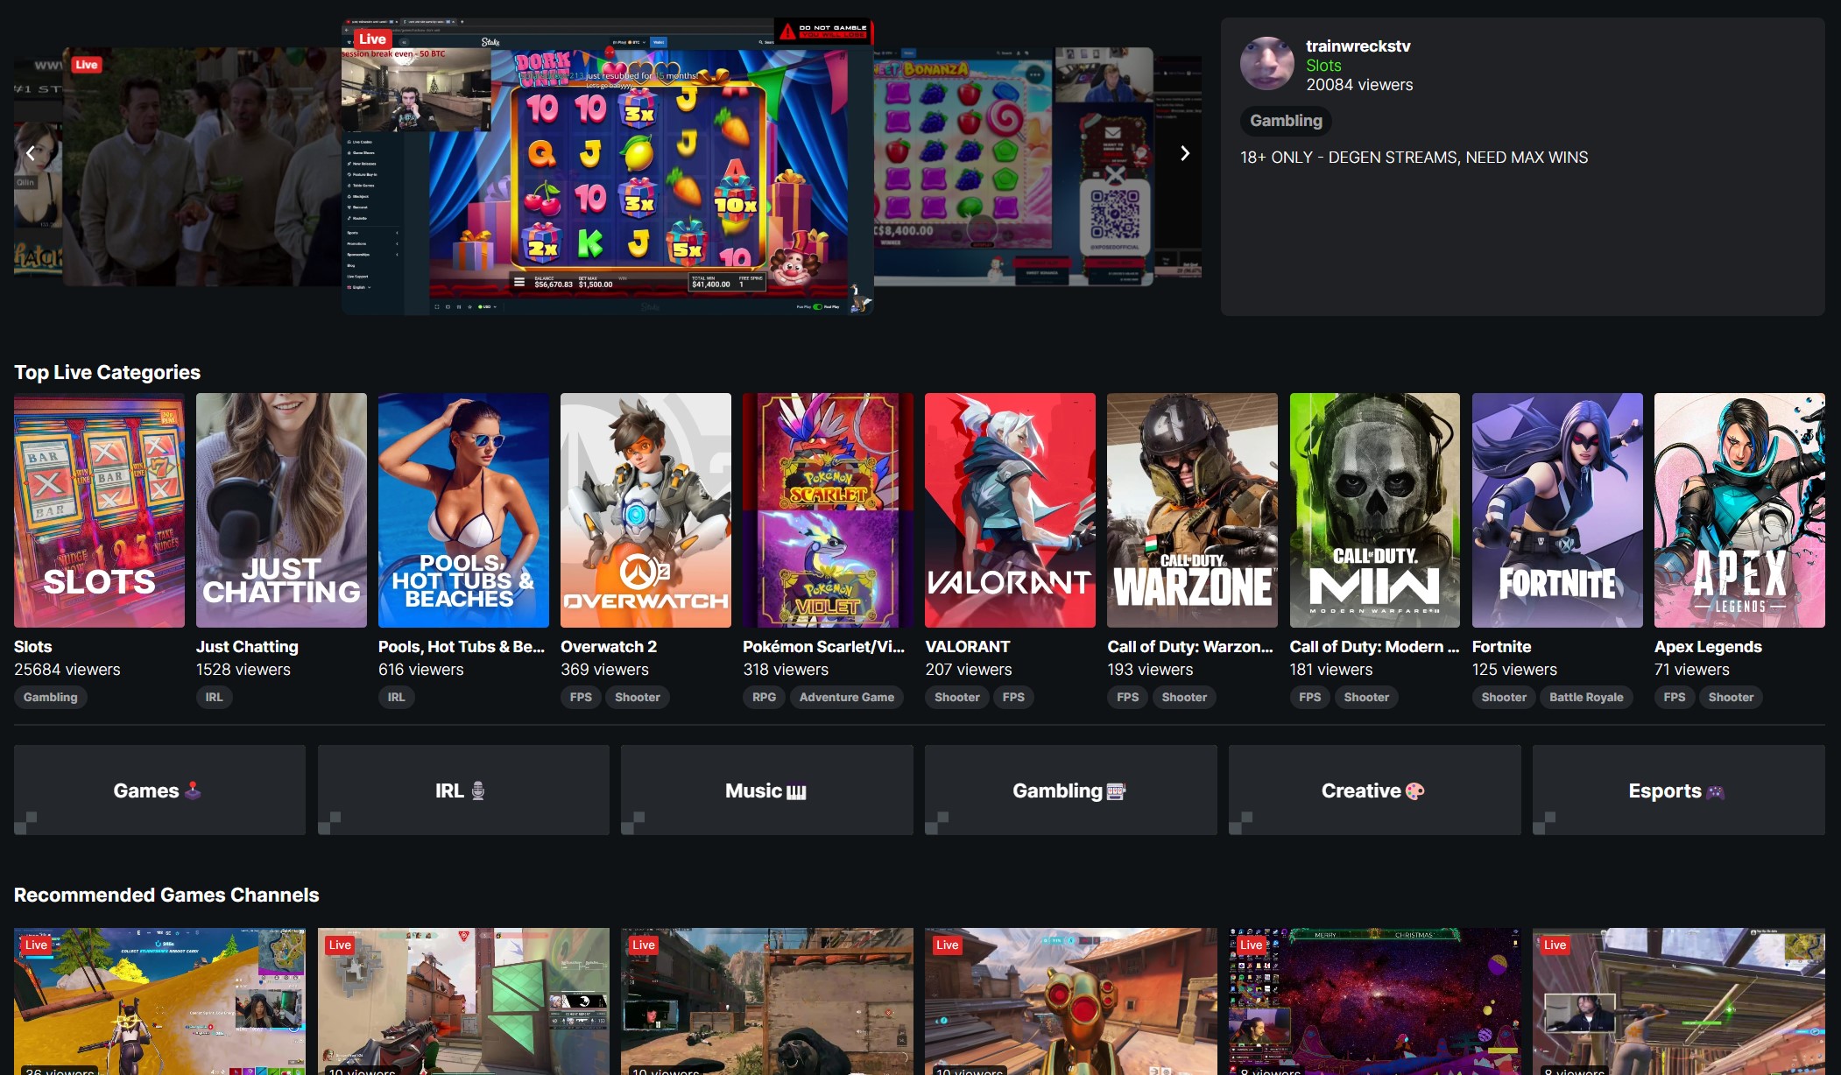Click the VALORANT category title

[x=968, y=647]
